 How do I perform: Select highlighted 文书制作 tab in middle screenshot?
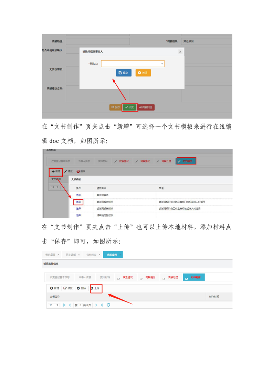(x=186, y=161)
